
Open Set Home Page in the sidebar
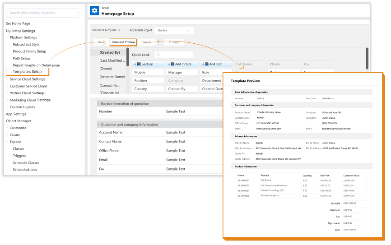point(18,23)
